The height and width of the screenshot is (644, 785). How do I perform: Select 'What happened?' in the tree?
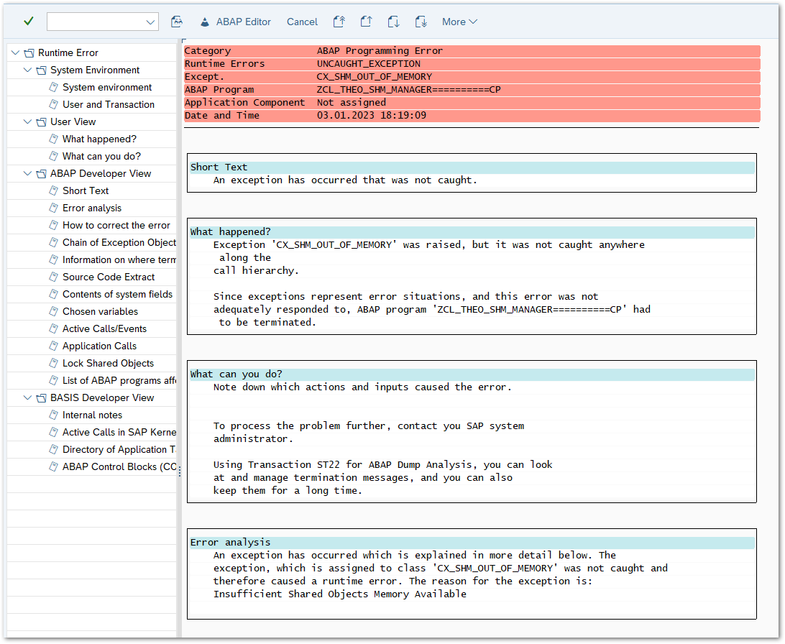click(x=99, y=139)
